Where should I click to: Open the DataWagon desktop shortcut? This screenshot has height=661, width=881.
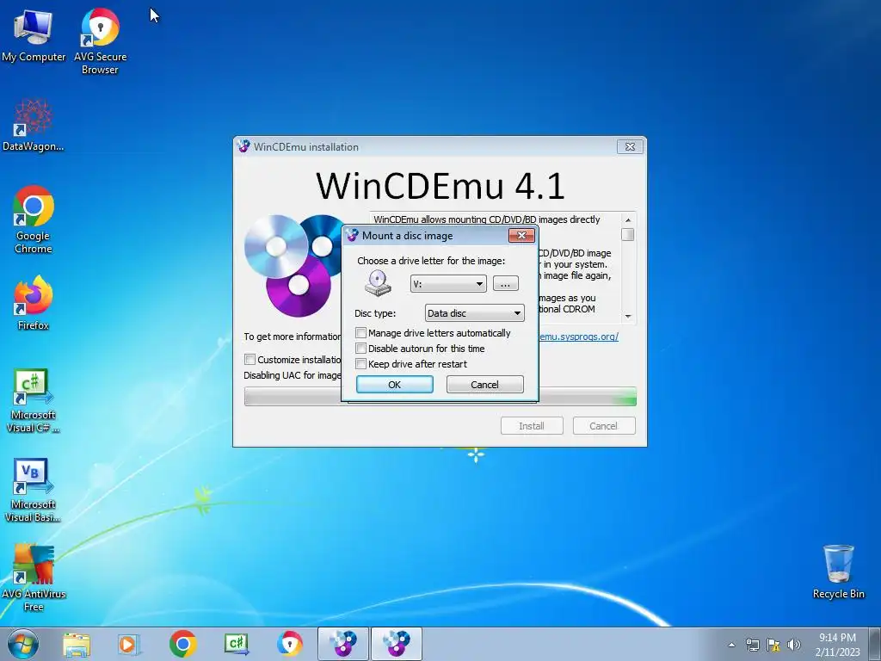point(34,125)
